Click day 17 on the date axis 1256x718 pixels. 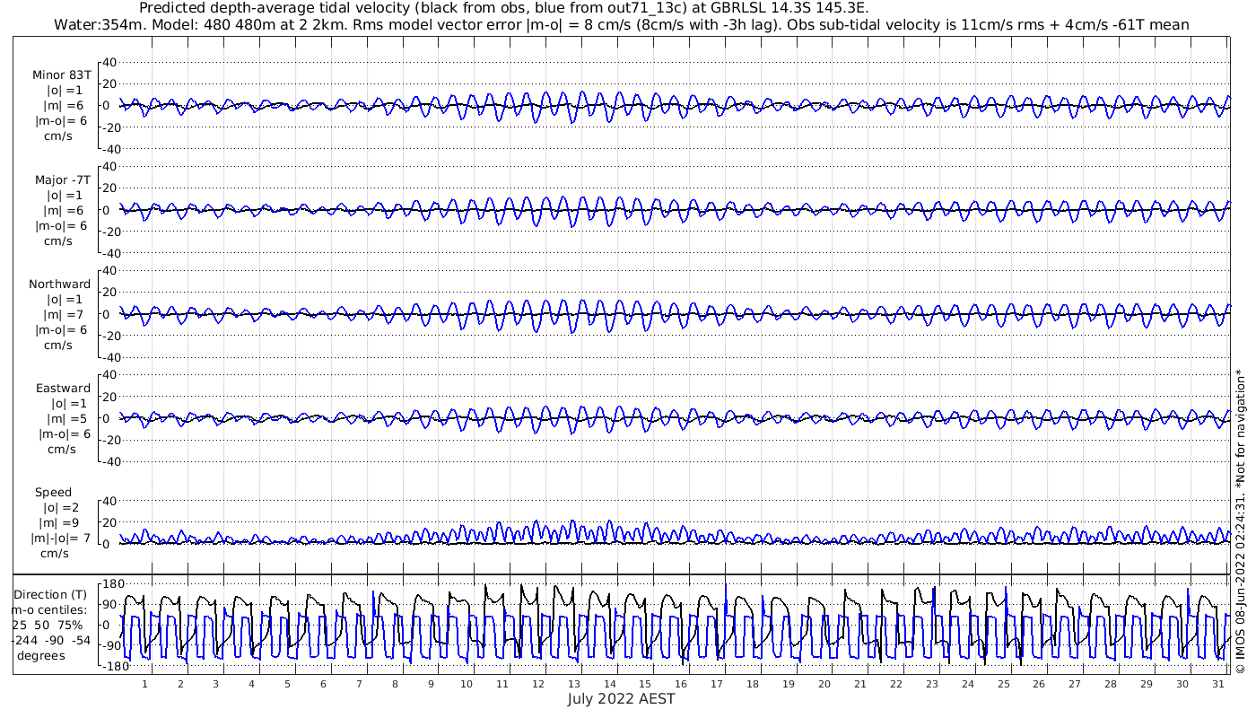(717, 684)
